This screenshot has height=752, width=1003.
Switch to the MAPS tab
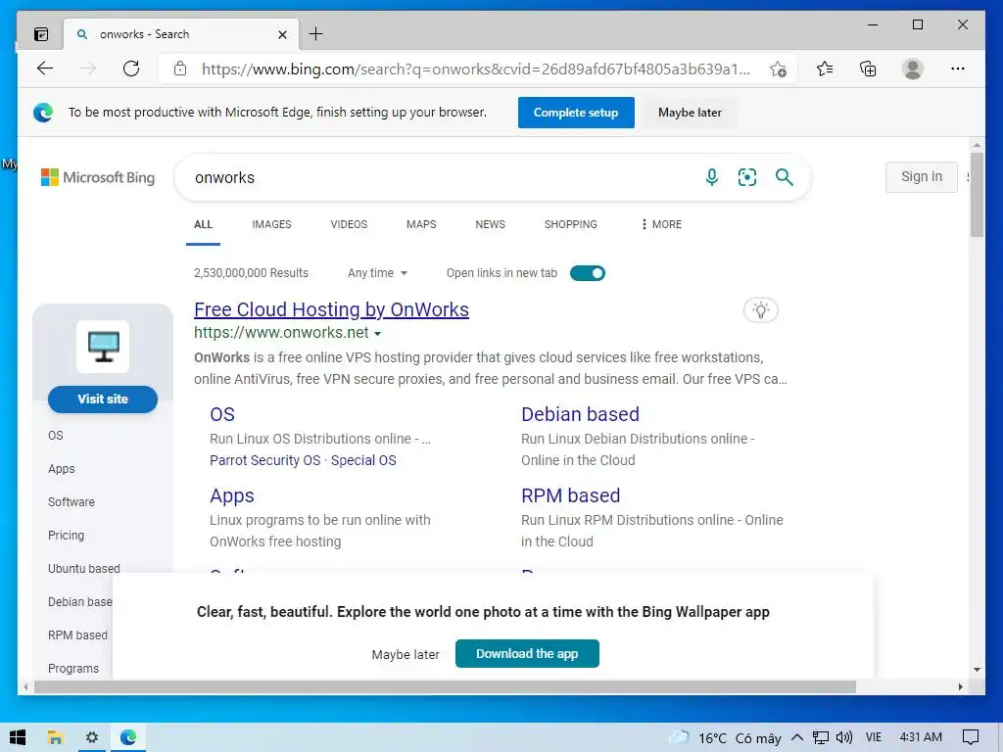click(x=421, y=224)
